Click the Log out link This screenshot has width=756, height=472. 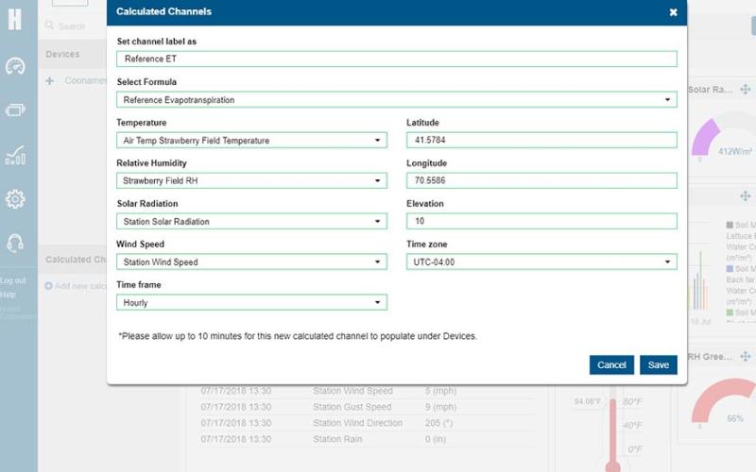click(x=13, y=281)
